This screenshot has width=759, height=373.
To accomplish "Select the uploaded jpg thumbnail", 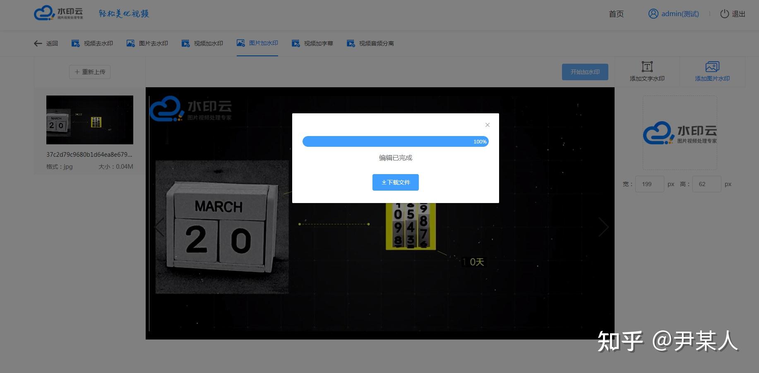I will pyautogui.click(x=90, y=120).
